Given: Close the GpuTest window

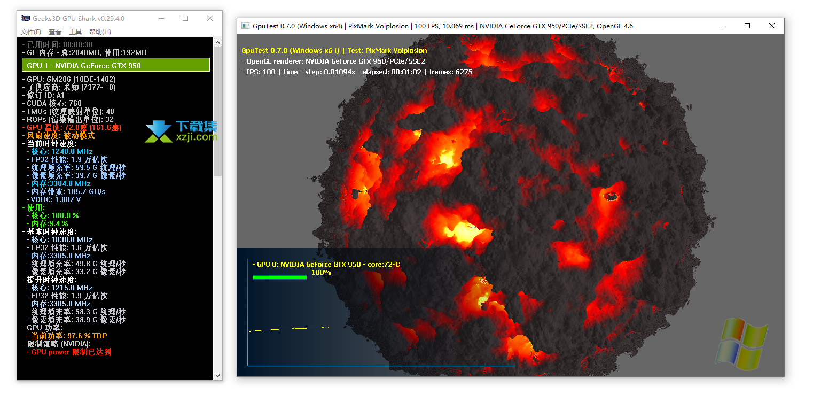Looking at the screenshot, I should tap(772, 26).
